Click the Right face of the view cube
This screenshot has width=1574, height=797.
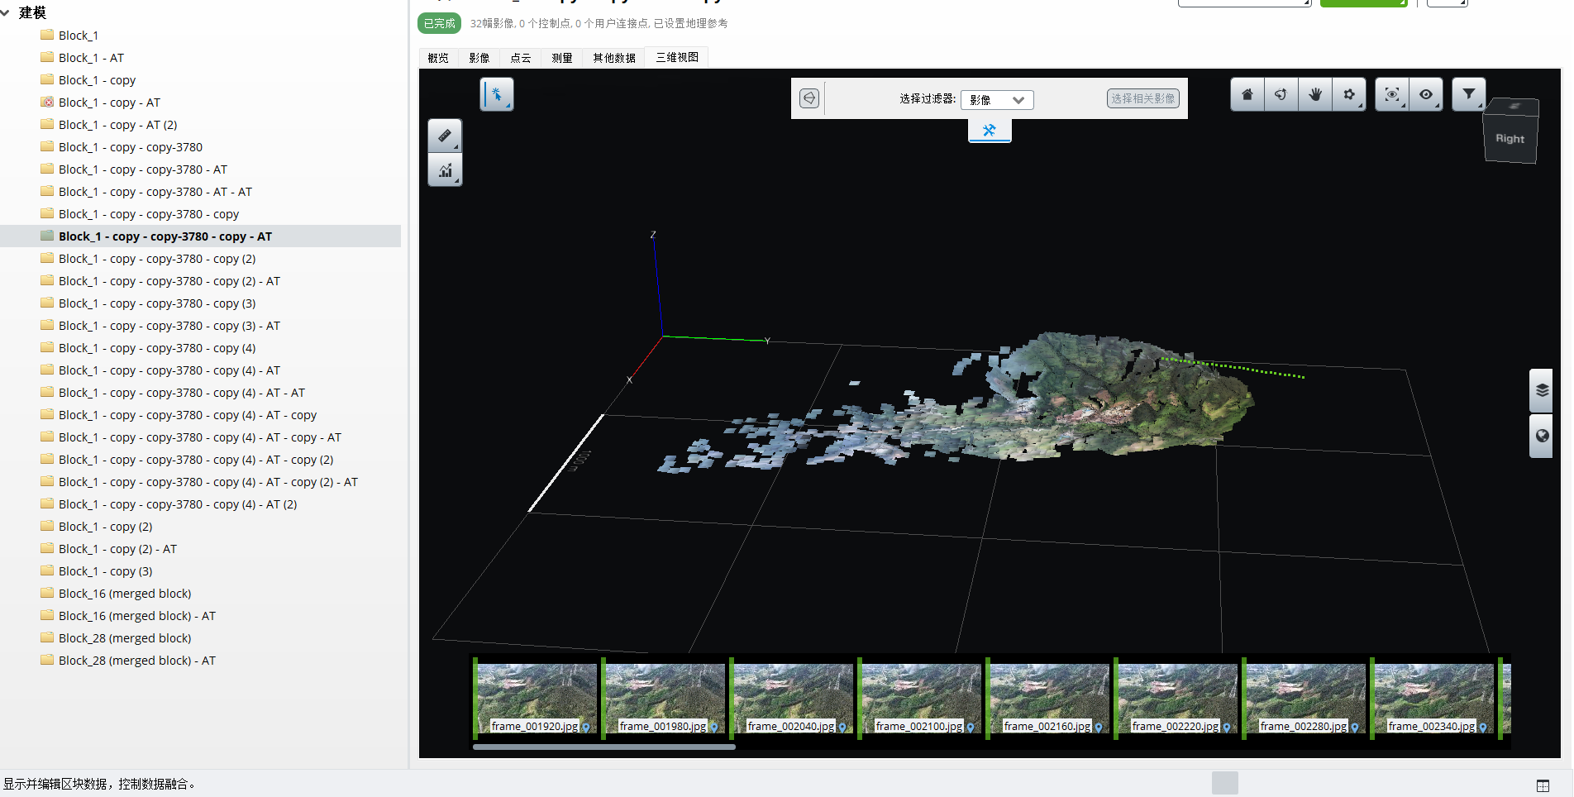pyautogui.click(x=1510, y=139)
